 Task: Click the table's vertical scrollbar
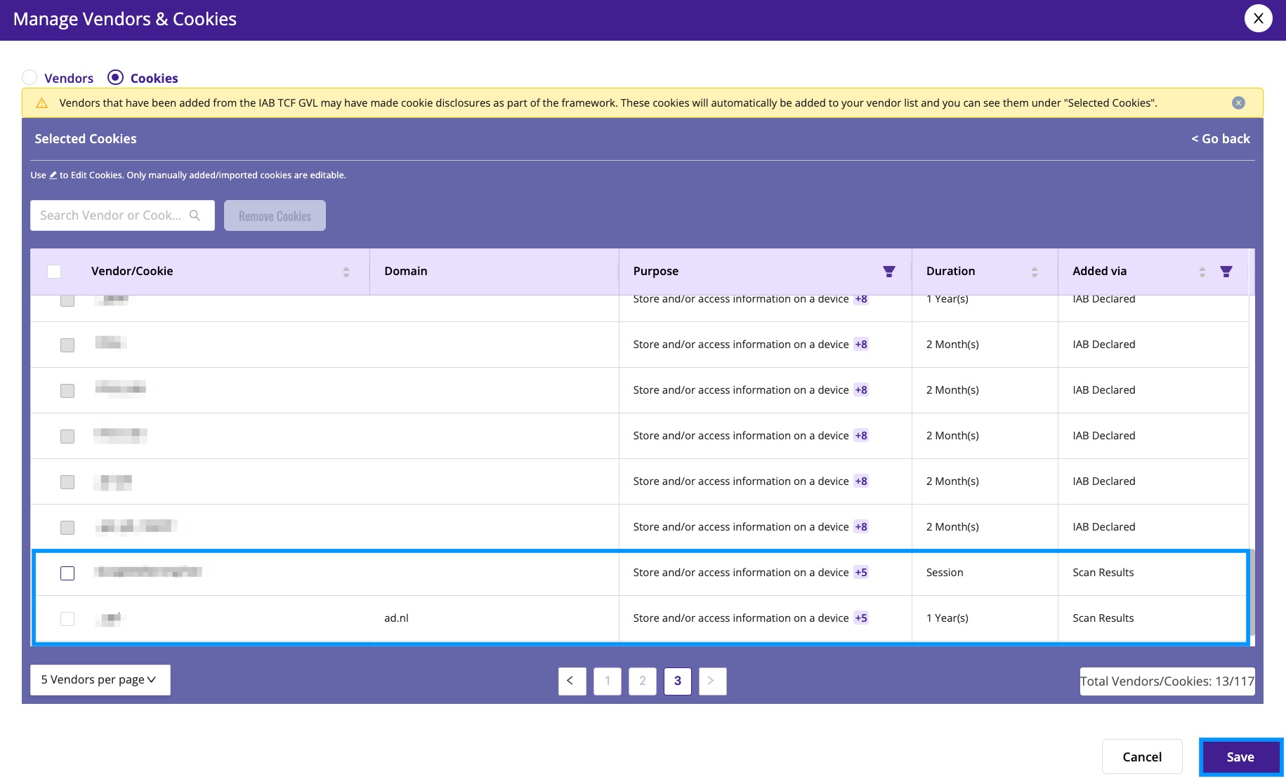[1252, 593]
